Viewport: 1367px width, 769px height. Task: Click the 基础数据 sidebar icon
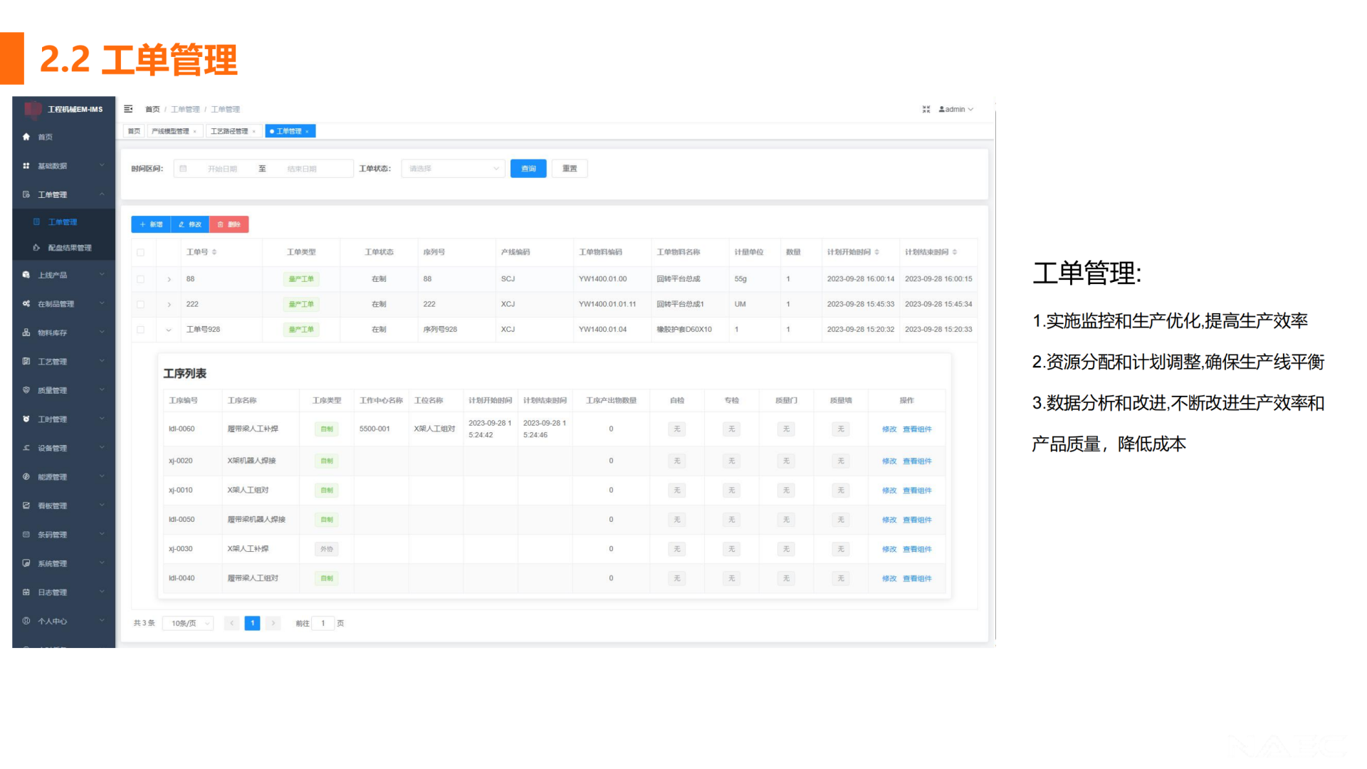coord(26,166)
